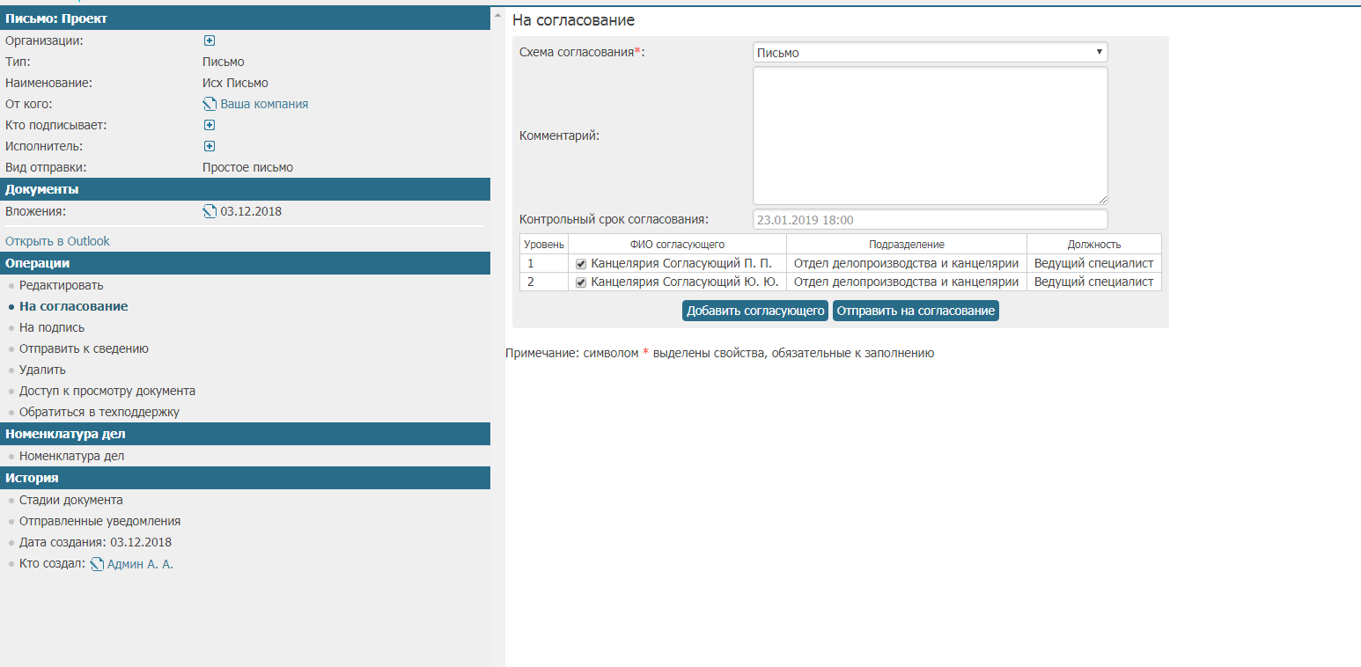Add a signer via plus icon
This screenshot has height=667, width=1361.
click(x=210, y=125)
